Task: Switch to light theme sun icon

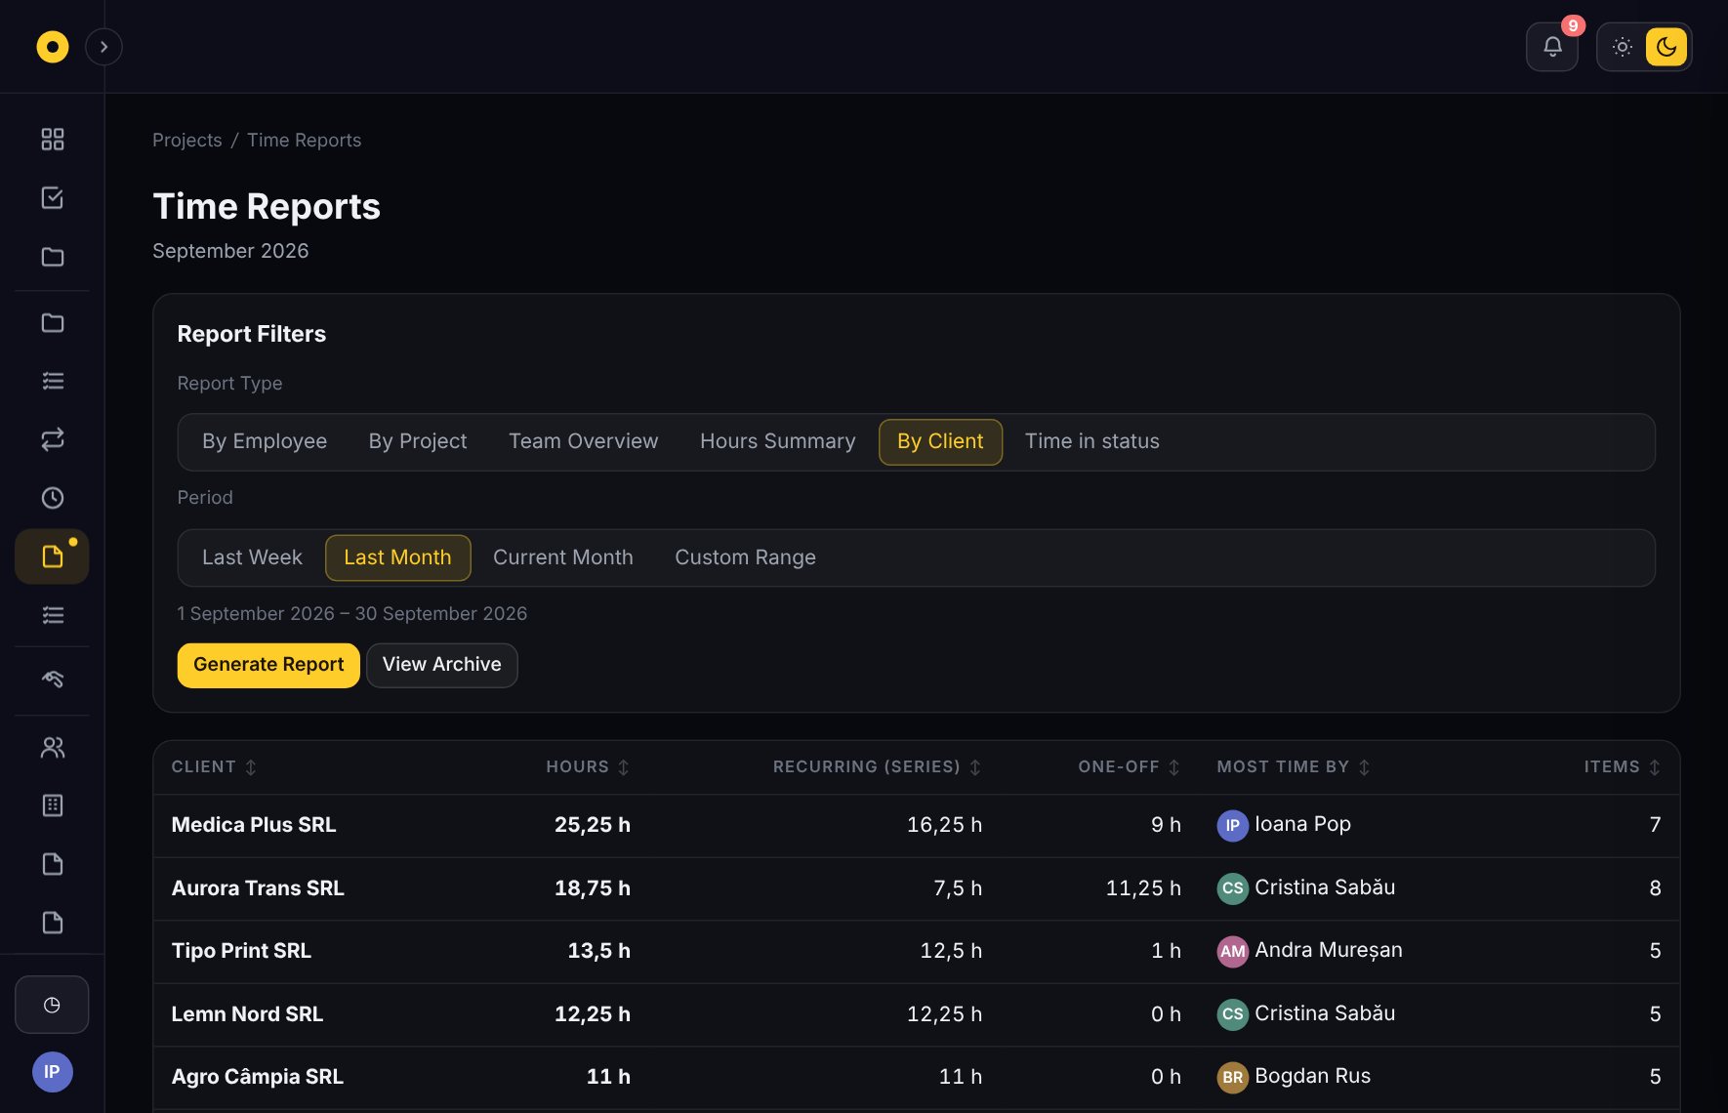Action: tap(1623, 47)
